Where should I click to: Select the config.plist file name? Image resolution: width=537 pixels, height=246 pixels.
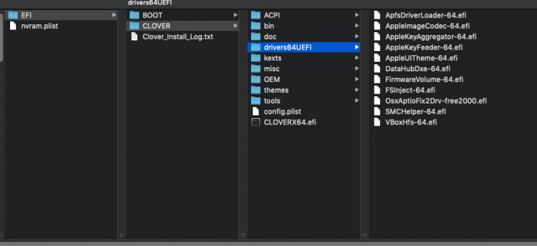(x=283, y=112)
